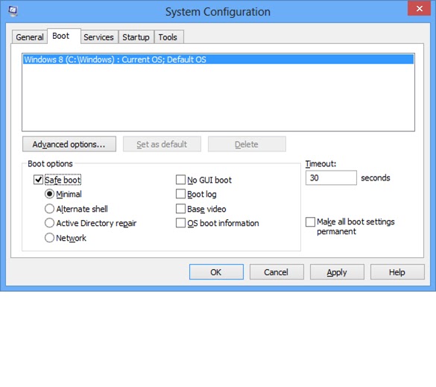Click the System Configuration title bar icon

13,11
